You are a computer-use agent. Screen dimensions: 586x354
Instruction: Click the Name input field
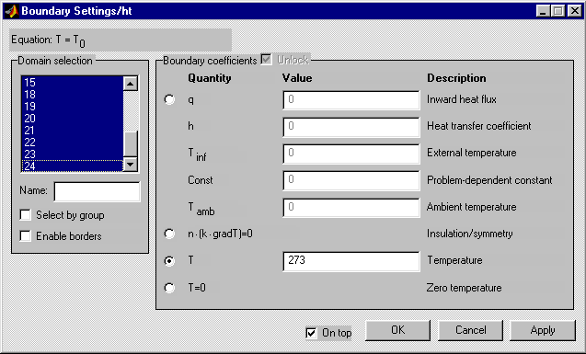(98, 191)
